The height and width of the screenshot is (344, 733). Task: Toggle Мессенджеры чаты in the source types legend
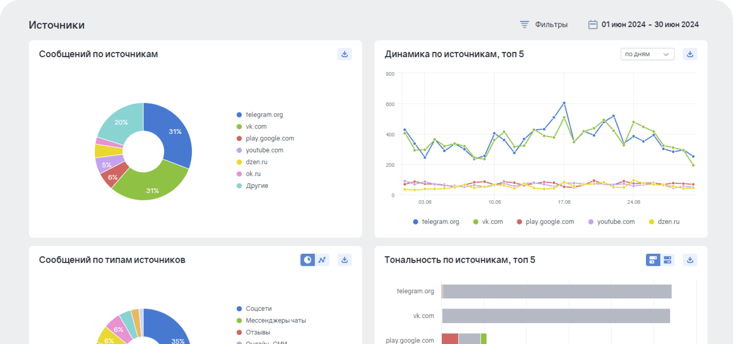point(271,320)
